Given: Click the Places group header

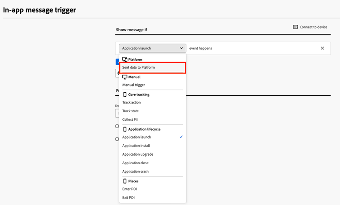Looking at the screenshot, I should (131, 181).
